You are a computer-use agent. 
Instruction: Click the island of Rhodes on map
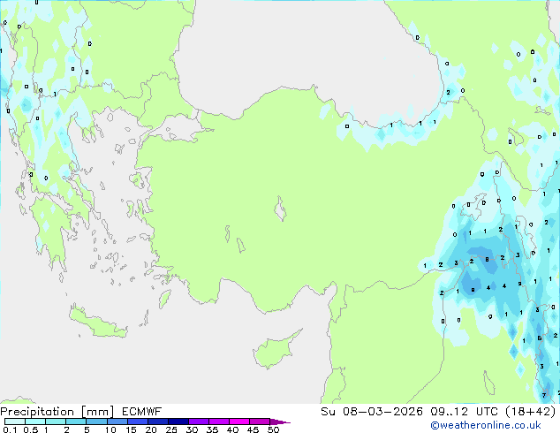[164, 299]
